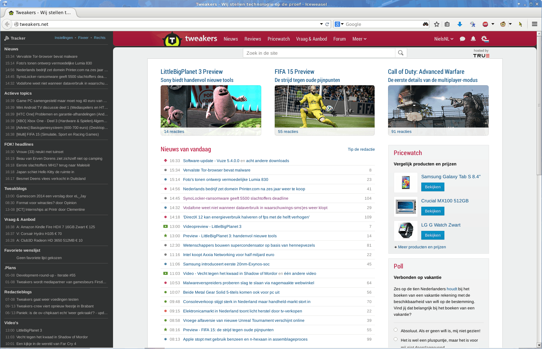Open Meer producten en prijzen link
The height and width of the screenshot is (349, 542).
point(422,247)
